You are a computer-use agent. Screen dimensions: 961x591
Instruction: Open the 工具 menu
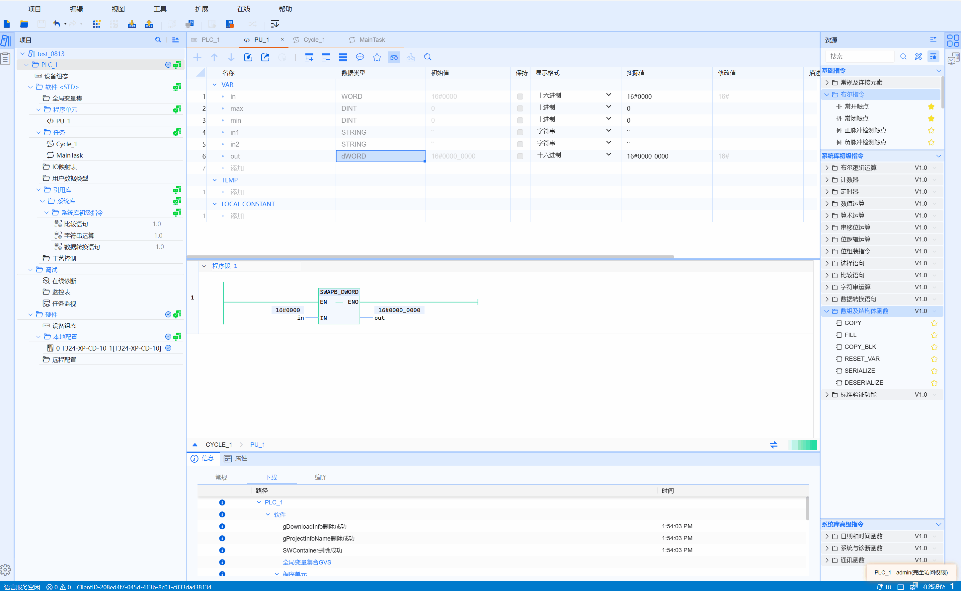click(160, 9)
